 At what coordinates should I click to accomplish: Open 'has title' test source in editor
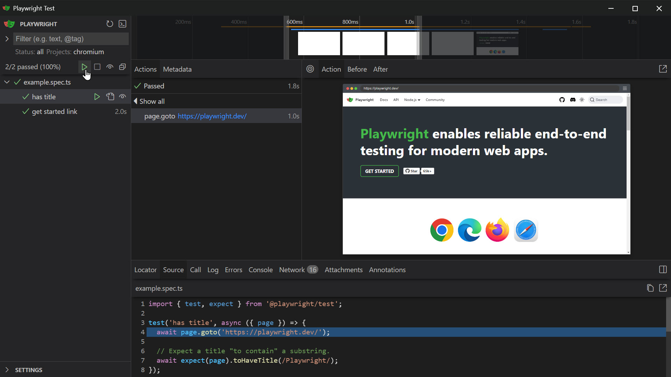click(x=110, y=97)
